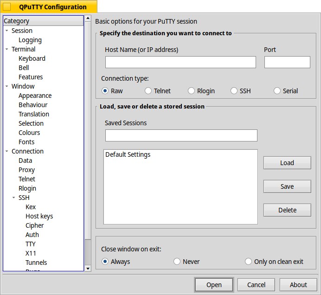Screen dimensions: 321x295
Task: Open Cipher settings
Action: pos(35,225)
